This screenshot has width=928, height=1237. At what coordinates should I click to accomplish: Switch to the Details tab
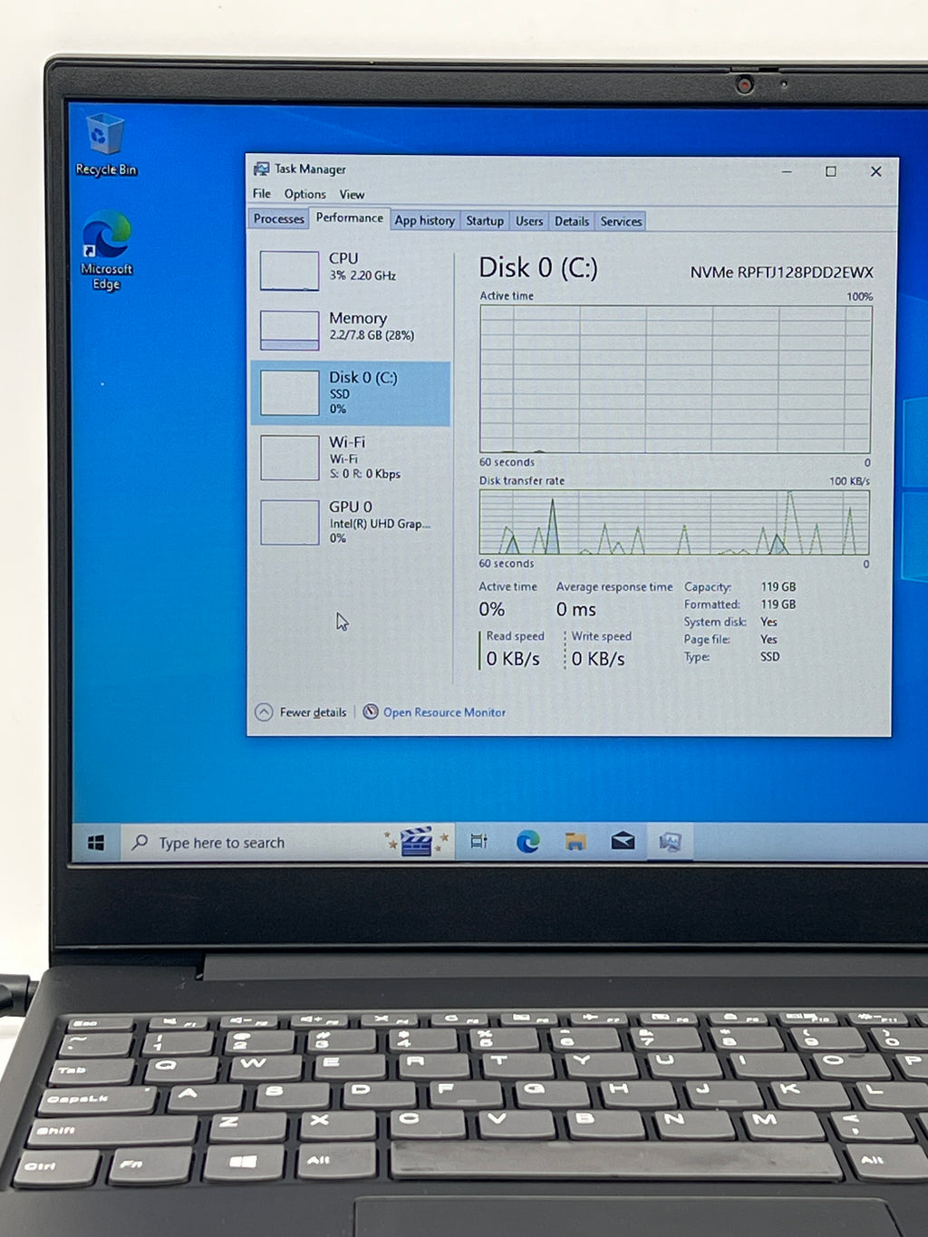pyautogui.click(x=572, y=220)
